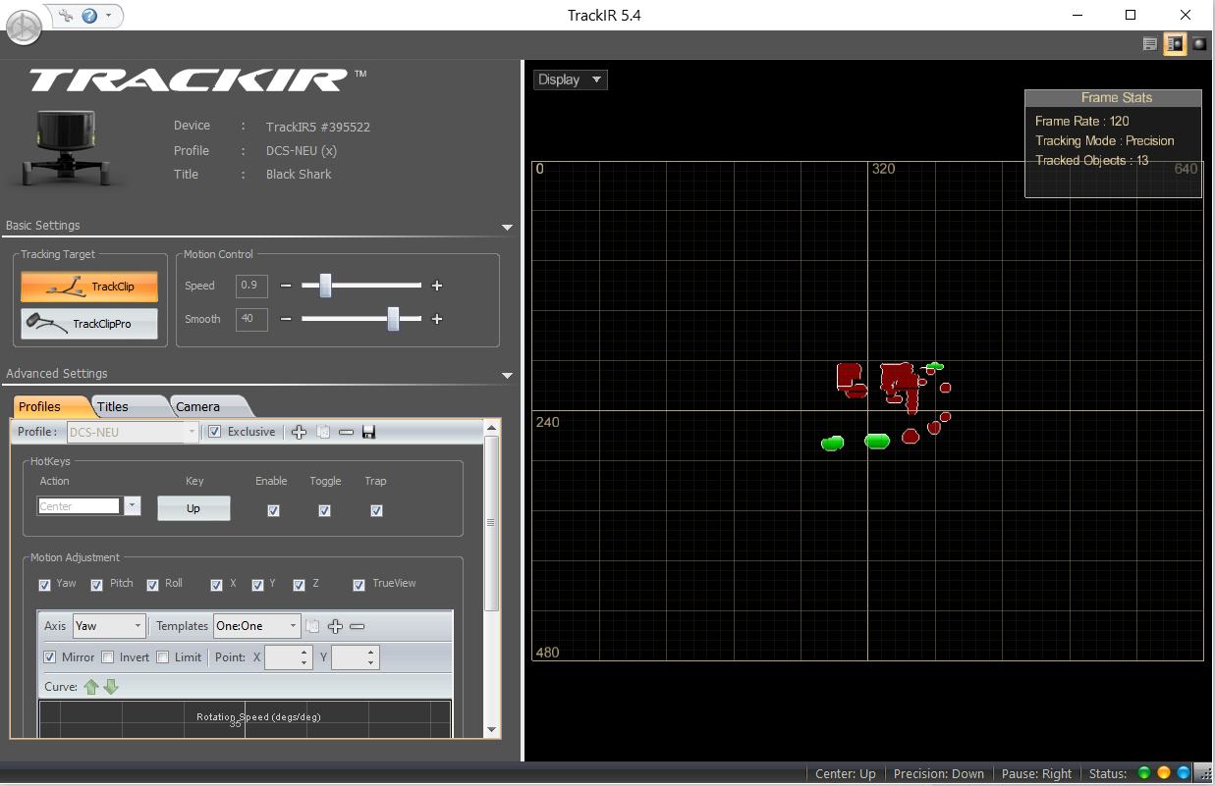The height and width of the screenshot is (786, 1215).
Task: Click the Center: Up status bar entry
Action: point(846,773)
